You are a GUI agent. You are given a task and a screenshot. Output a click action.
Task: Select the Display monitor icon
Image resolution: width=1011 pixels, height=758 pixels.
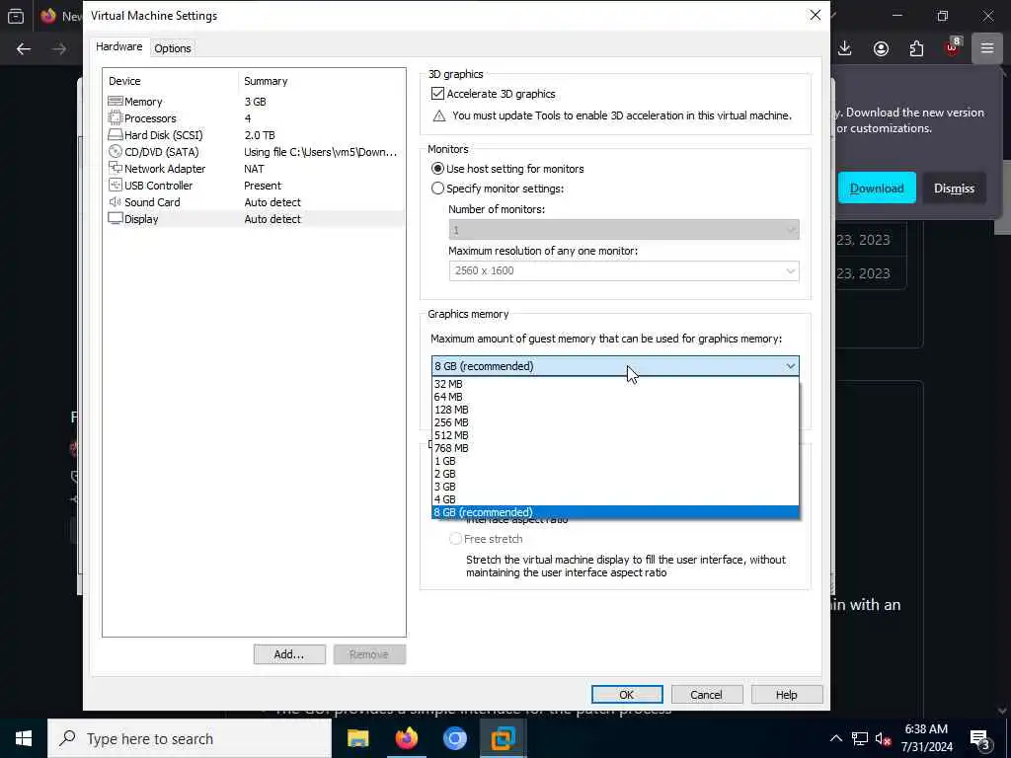point(116,218)
